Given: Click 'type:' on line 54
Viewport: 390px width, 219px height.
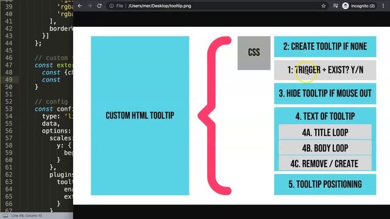Looking at the screenshot, I should (51, 116).
